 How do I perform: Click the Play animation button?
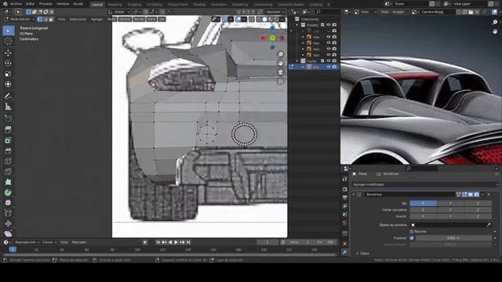[176, 242]
